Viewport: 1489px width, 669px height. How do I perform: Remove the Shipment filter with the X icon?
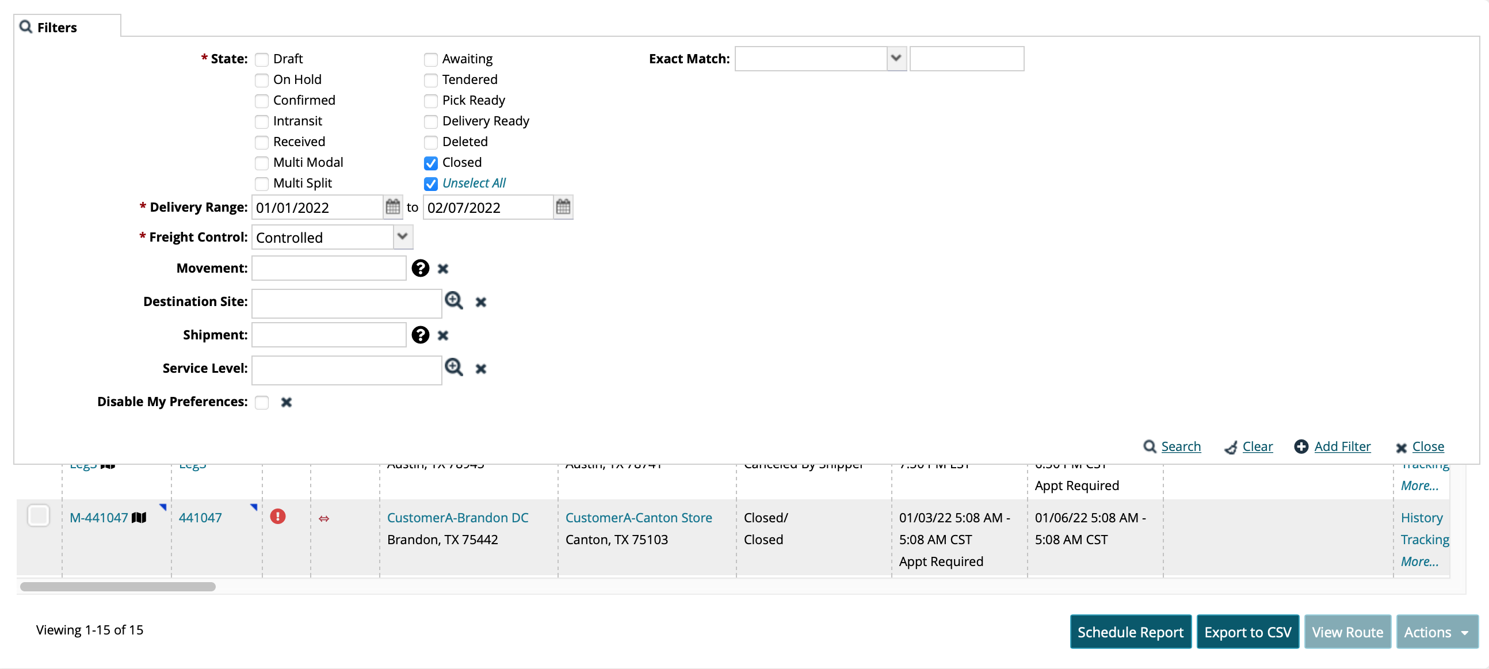click(443, 335)
